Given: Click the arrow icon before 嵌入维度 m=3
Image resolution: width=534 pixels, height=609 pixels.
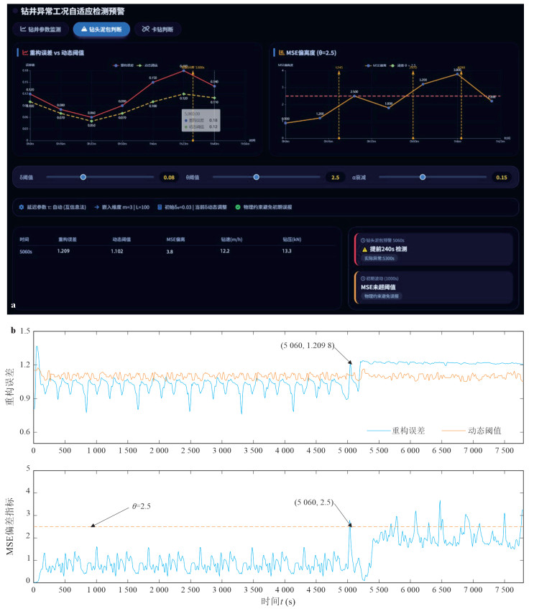Looking at the screenshot, I should point(97,207).
